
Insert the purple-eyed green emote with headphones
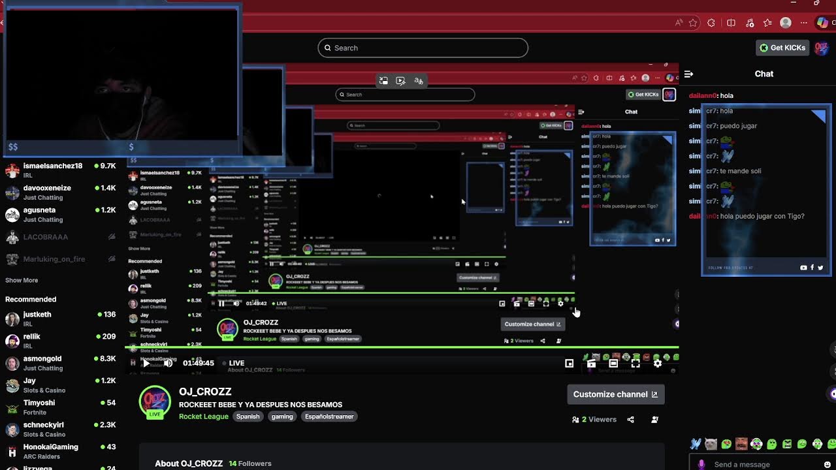coord(756,445)
